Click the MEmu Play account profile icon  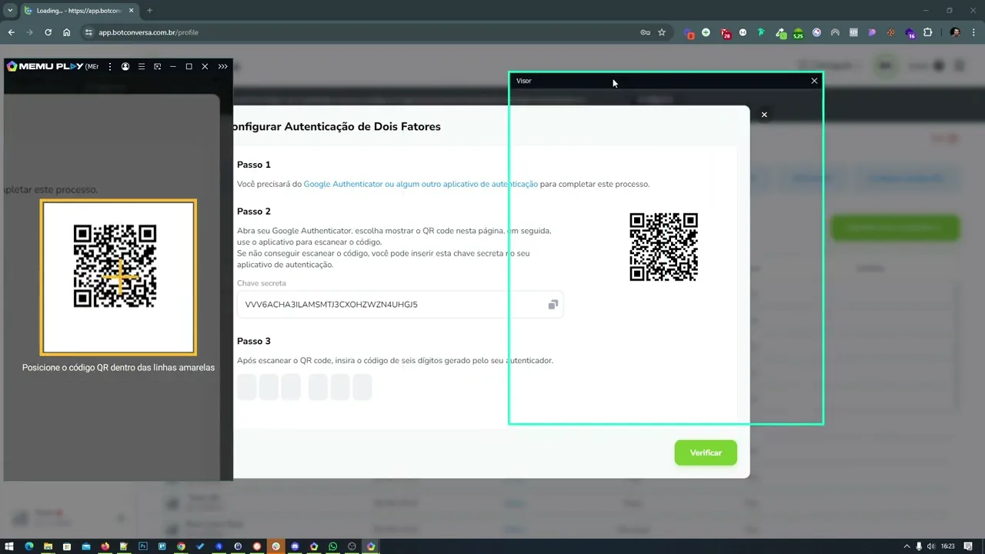coord(125,67)
